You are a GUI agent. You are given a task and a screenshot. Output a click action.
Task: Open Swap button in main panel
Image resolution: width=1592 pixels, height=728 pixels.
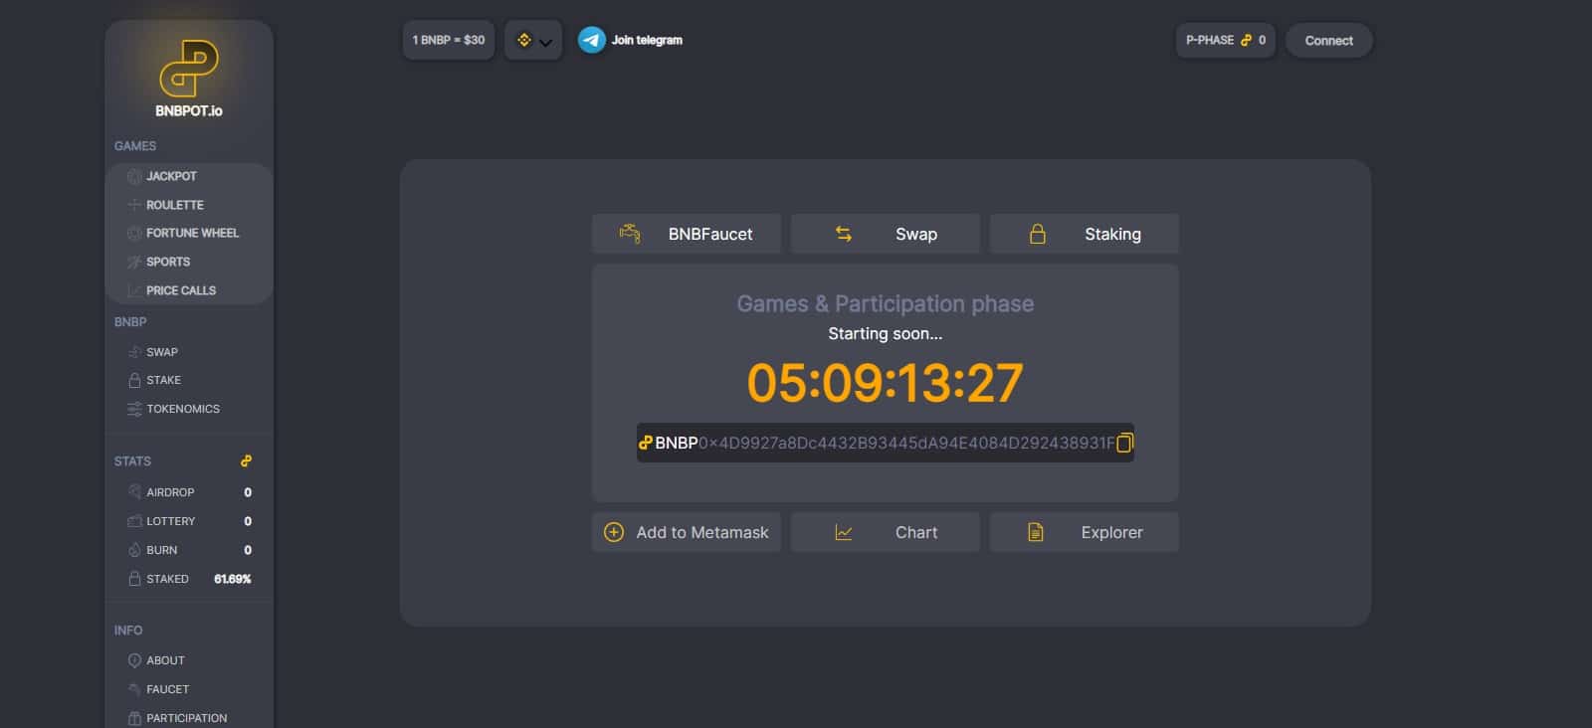pos(886,234)
